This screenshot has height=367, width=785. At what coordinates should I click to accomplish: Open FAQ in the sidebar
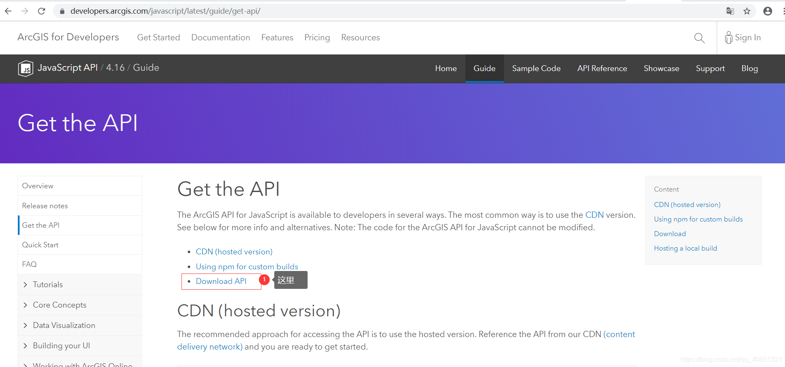coord(80,264)
